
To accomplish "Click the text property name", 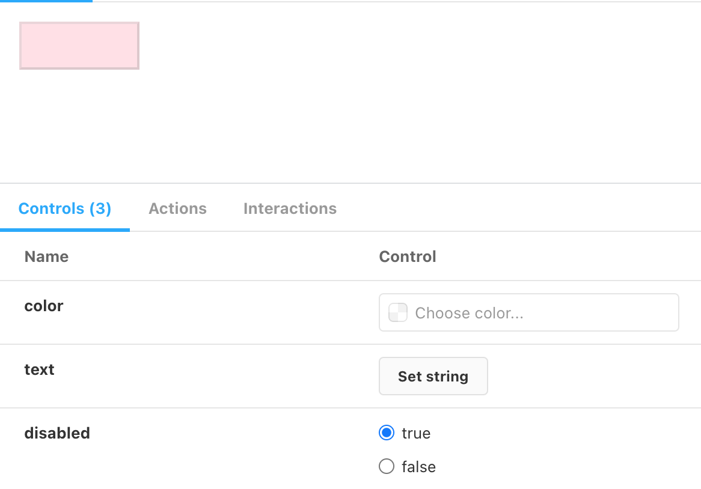I will coord(39,369).
